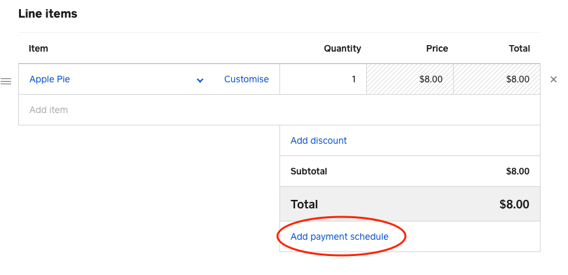
Task: Open the Add discount link
Action: pyautogui.click(x=319, y=140)
